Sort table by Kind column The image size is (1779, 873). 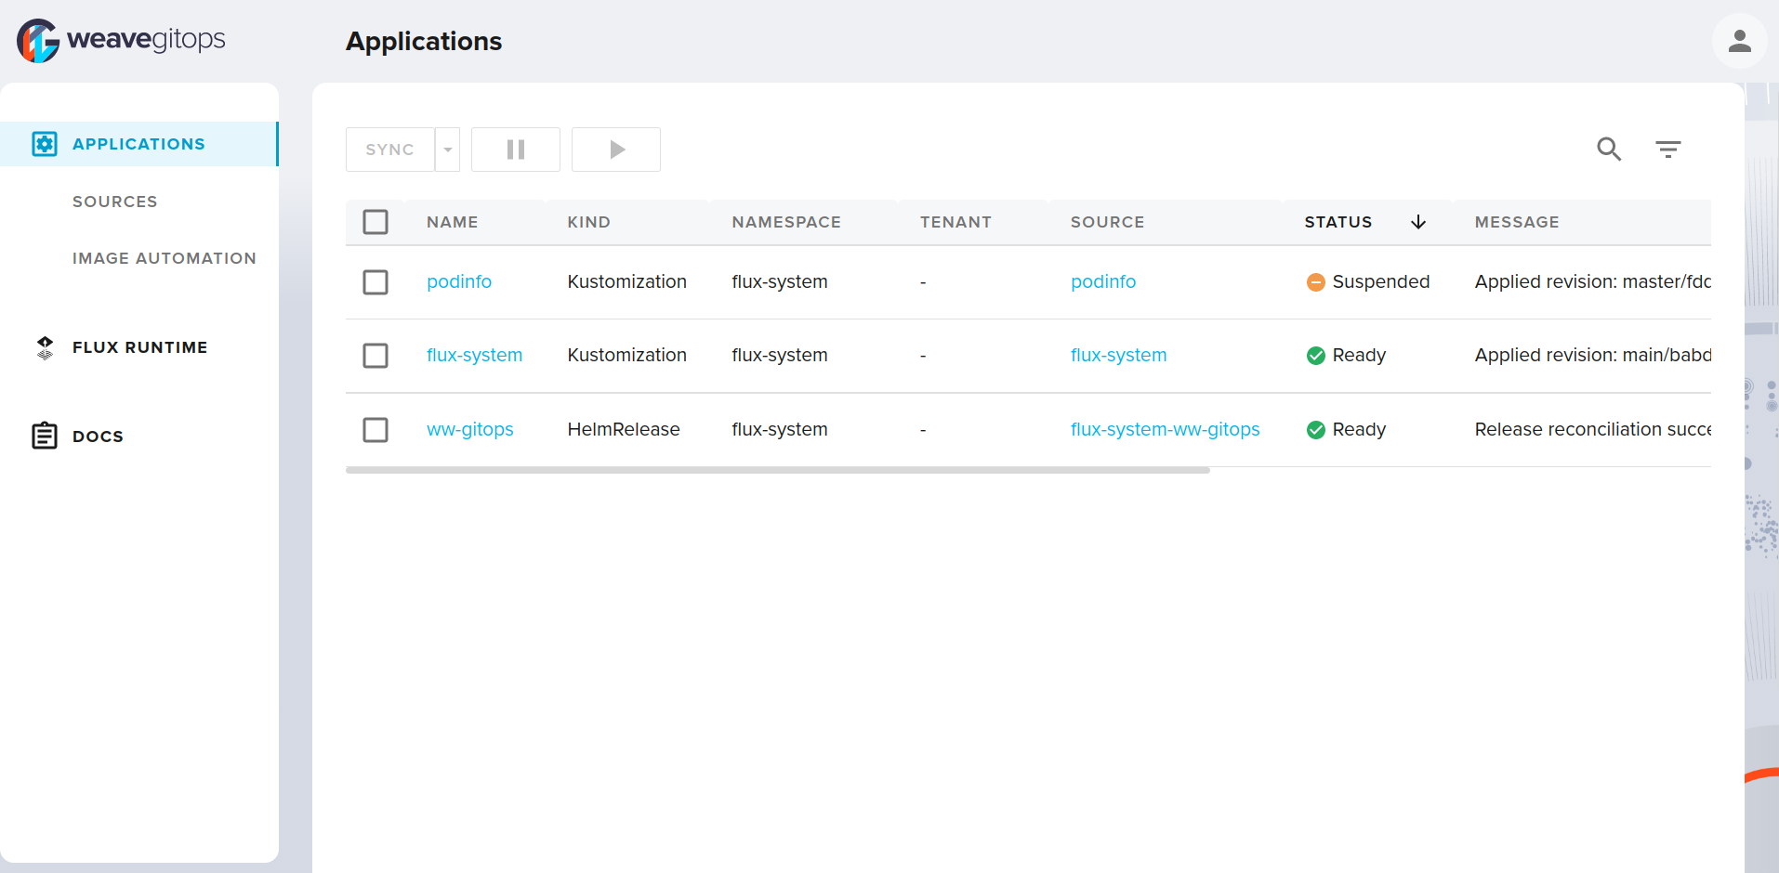pyautogui.click(x=589, y=222)
